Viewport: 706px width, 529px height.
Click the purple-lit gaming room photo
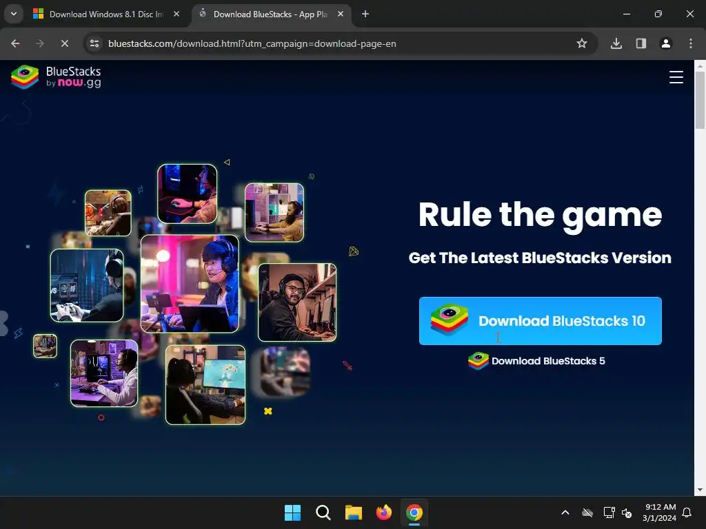[x=104, y=373]
